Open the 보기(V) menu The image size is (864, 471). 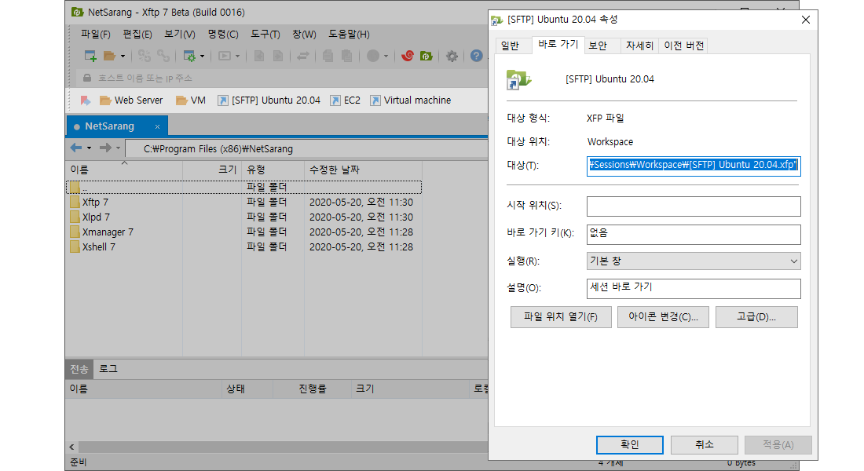tap(180, 35)
